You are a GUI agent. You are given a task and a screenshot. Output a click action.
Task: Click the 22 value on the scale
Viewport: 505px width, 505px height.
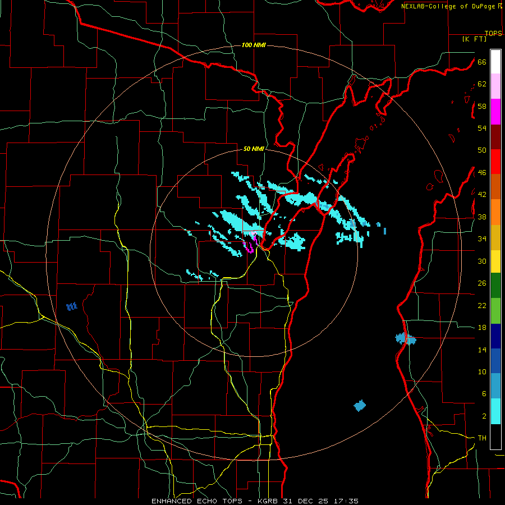482,305
